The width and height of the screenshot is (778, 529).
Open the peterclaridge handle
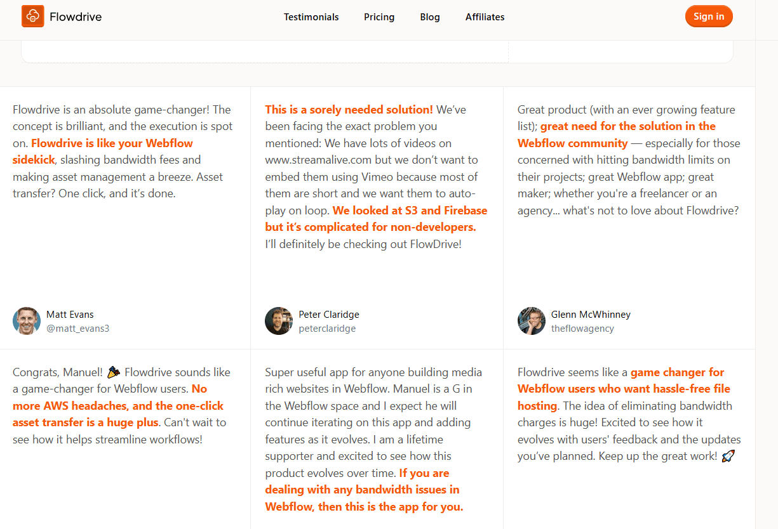tap(327, 329)
